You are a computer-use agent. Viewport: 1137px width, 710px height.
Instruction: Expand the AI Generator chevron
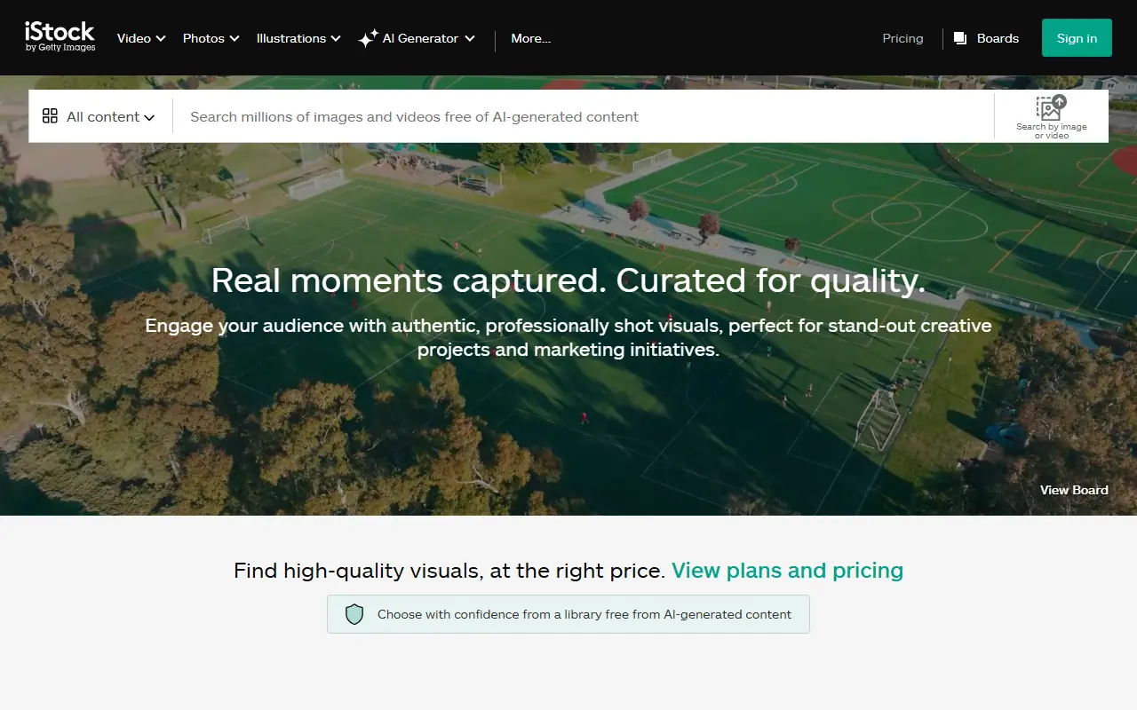point(470,38)
